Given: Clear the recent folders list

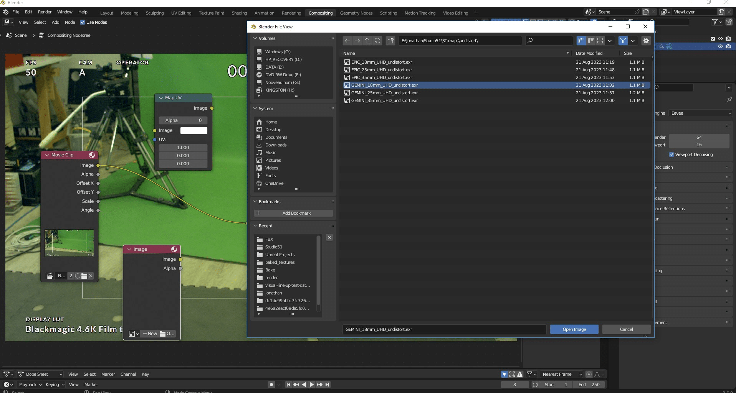Looking at the screenshot, I should tap(329, 237).
